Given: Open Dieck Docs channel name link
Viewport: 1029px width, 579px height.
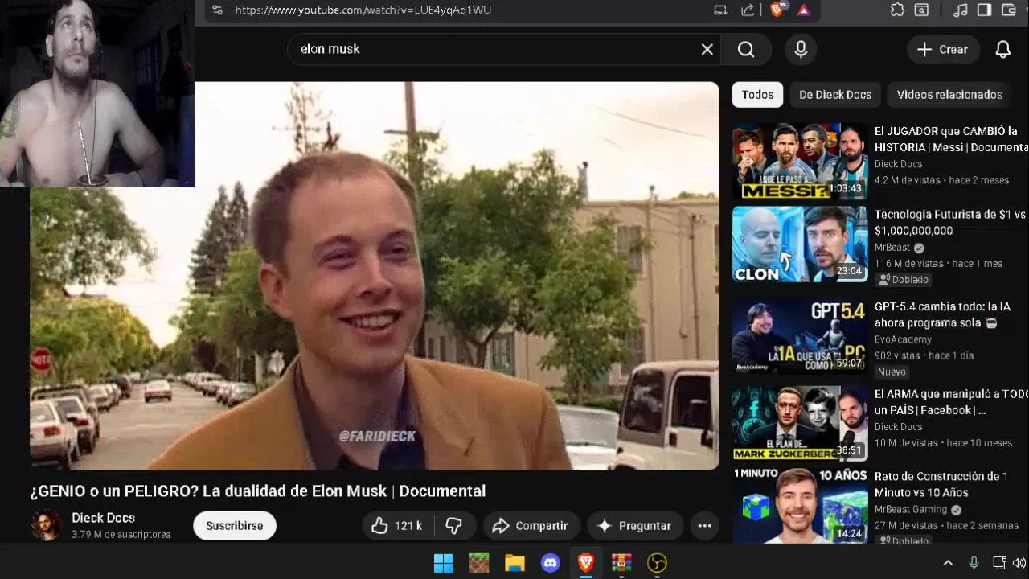Looking at the screenshot, I should click(x=103, y=518).
